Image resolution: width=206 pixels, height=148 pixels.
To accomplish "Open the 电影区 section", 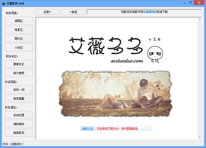I will (x=19, y=30).
